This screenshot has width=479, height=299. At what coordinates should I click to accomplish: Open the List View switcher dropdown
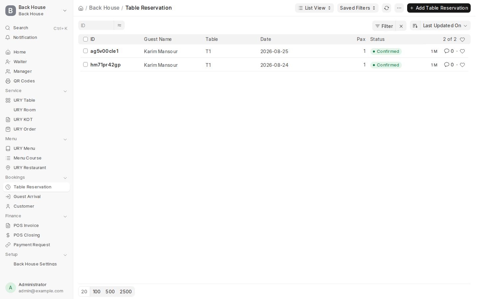[314, 8]
